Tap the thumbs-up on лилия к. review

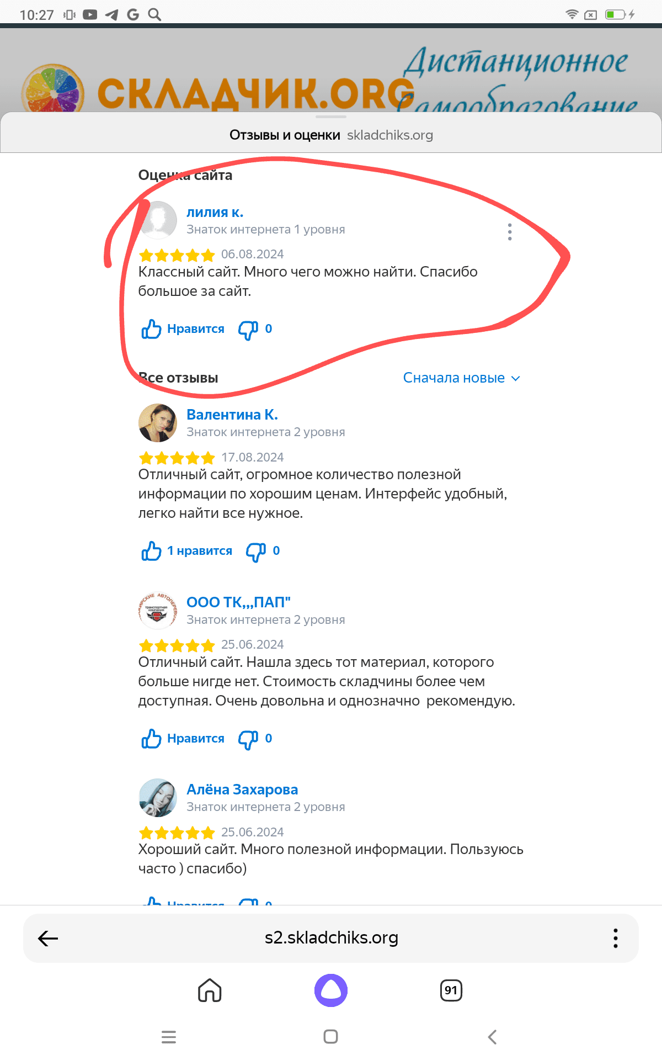(x=183, y=329)
